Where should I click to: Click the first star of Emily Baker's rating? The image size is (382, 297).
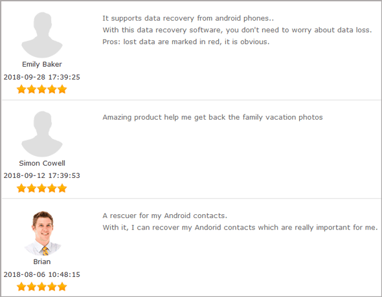21,89
